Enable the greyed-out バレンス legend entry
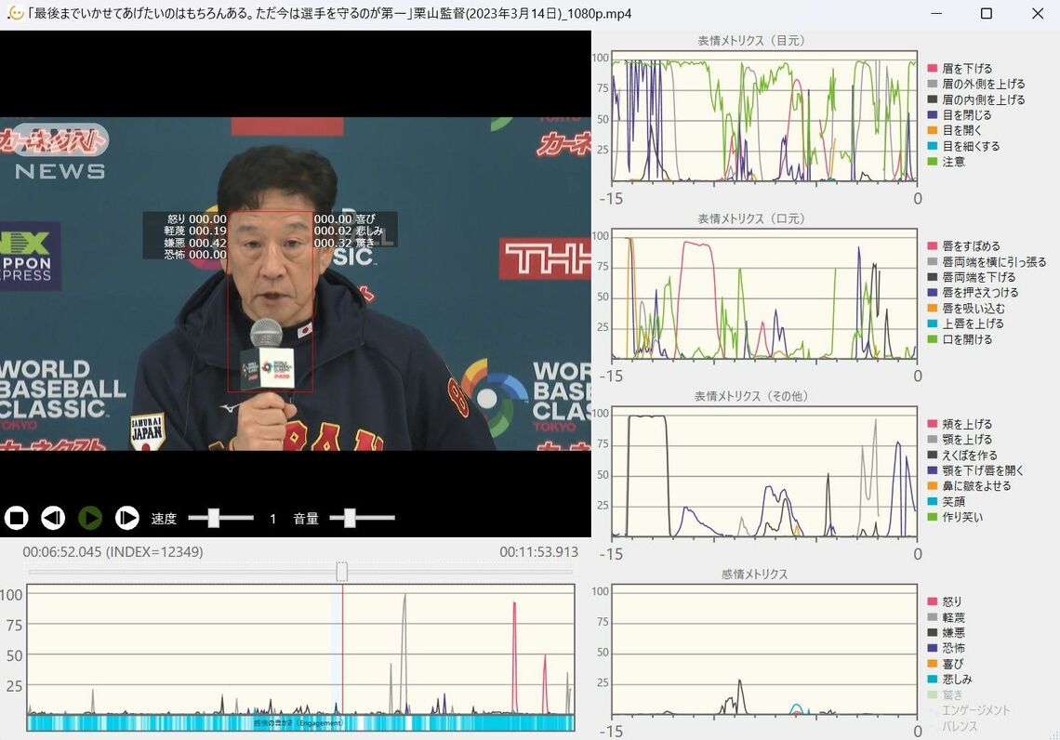The image size is (1060, 740). click(x=952, y=726)
